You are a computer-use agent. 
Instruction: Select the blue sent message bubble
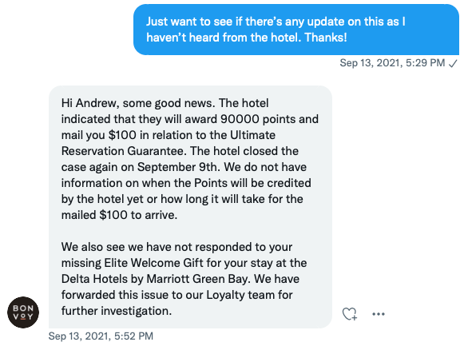coord(296,30)
